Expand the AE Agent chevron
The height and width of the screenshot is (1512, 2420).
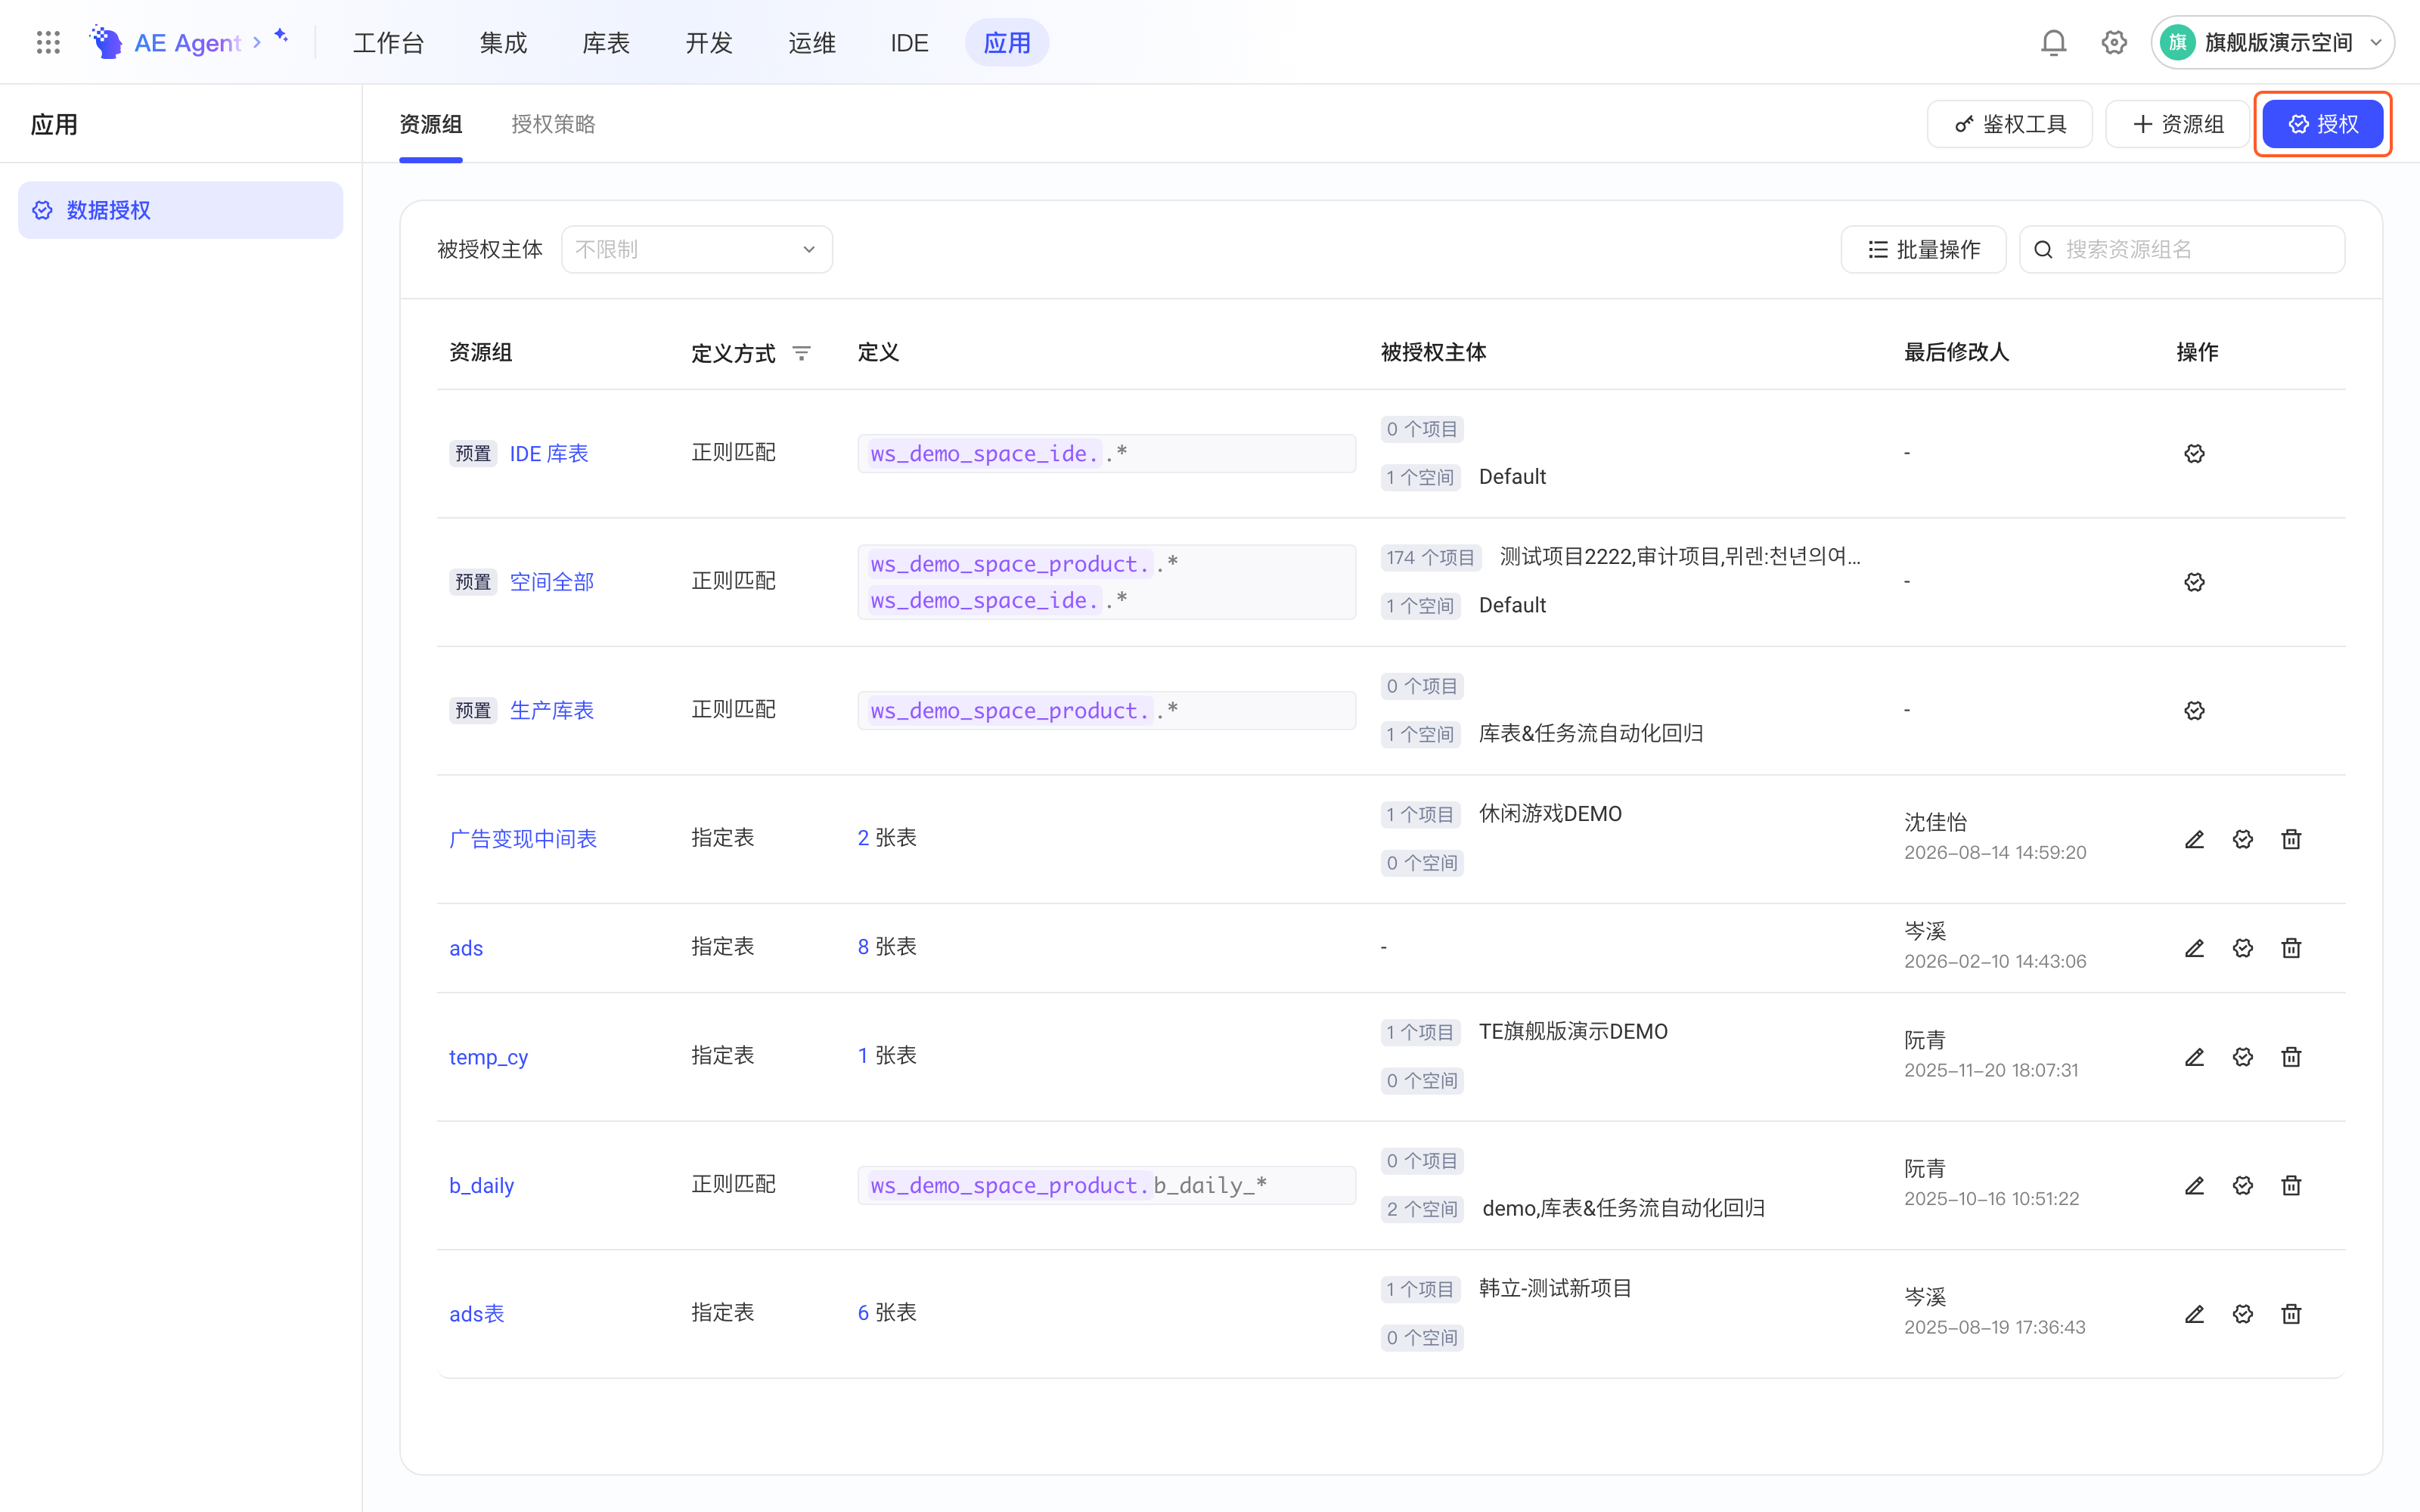coord(257,42)
